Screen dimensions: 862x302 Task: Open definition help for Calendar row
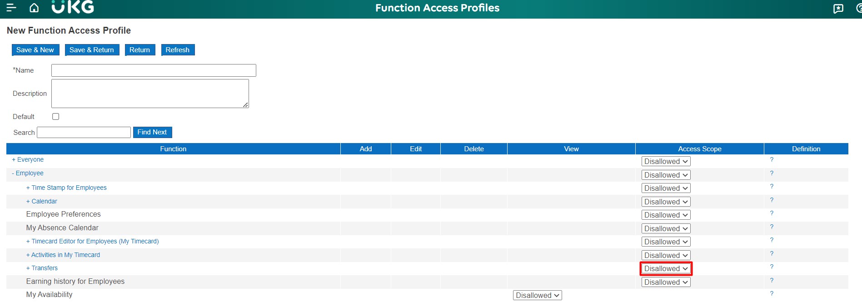[771, 200]
